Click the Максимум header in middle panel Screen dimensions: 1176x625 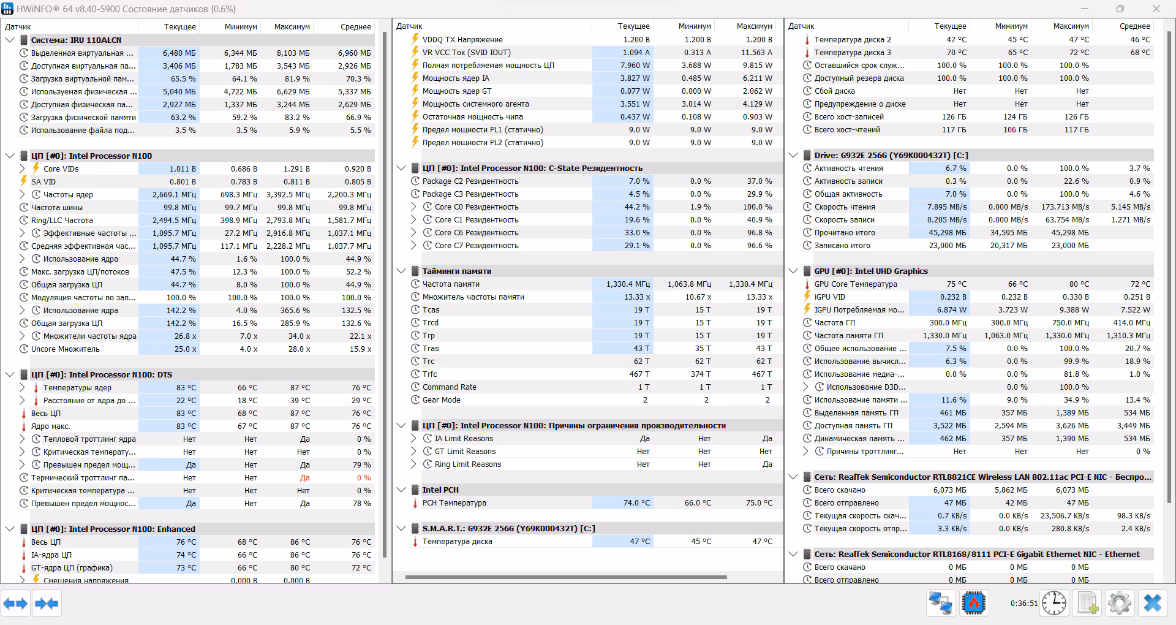754,26
